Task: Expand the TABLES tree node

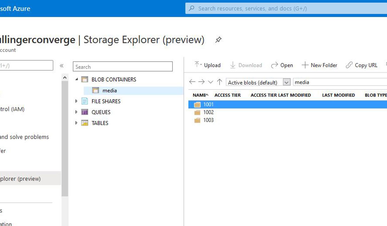Action: coord(76,123)
